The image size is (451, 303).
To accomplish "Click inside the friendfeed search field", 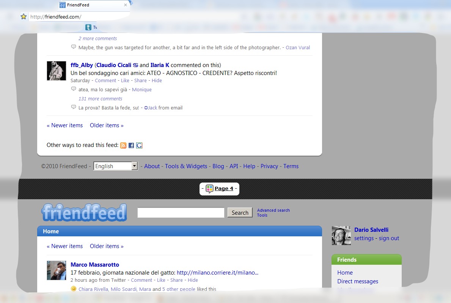I will (x=181, y=213).
